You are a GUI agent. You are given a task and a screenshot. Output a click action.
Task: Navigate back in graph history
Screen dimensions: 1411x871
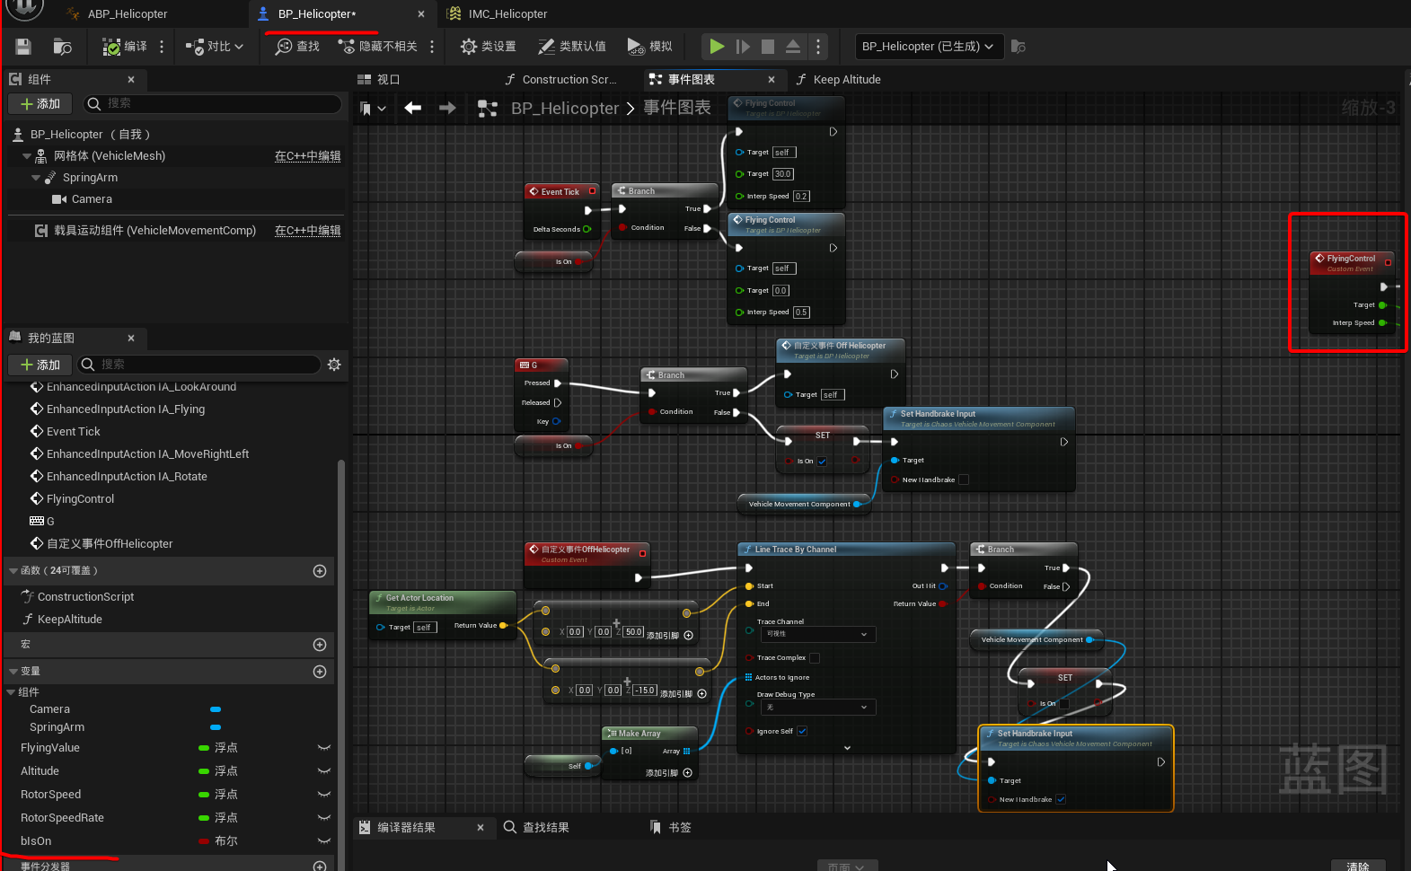point(413,108)
